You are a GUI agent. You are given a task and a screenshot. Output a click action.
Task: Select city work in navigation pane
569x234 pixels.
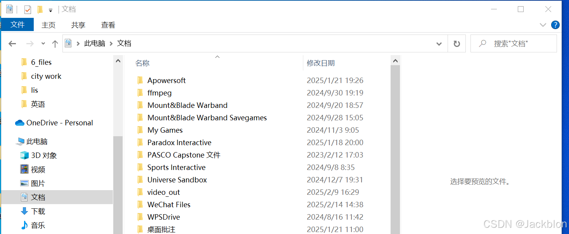coord(46,76)
